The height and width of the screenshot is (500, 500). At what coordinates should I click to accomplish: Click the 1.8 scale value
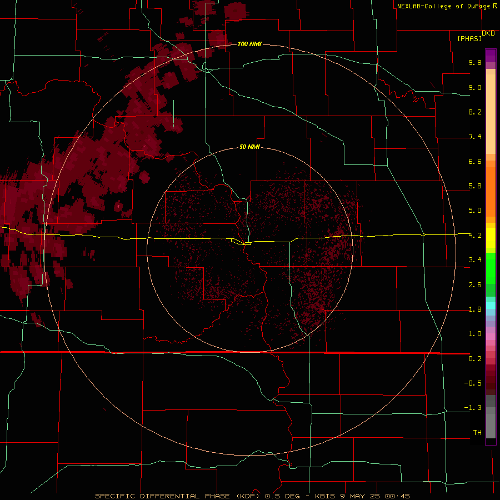[x=475, y=309]
